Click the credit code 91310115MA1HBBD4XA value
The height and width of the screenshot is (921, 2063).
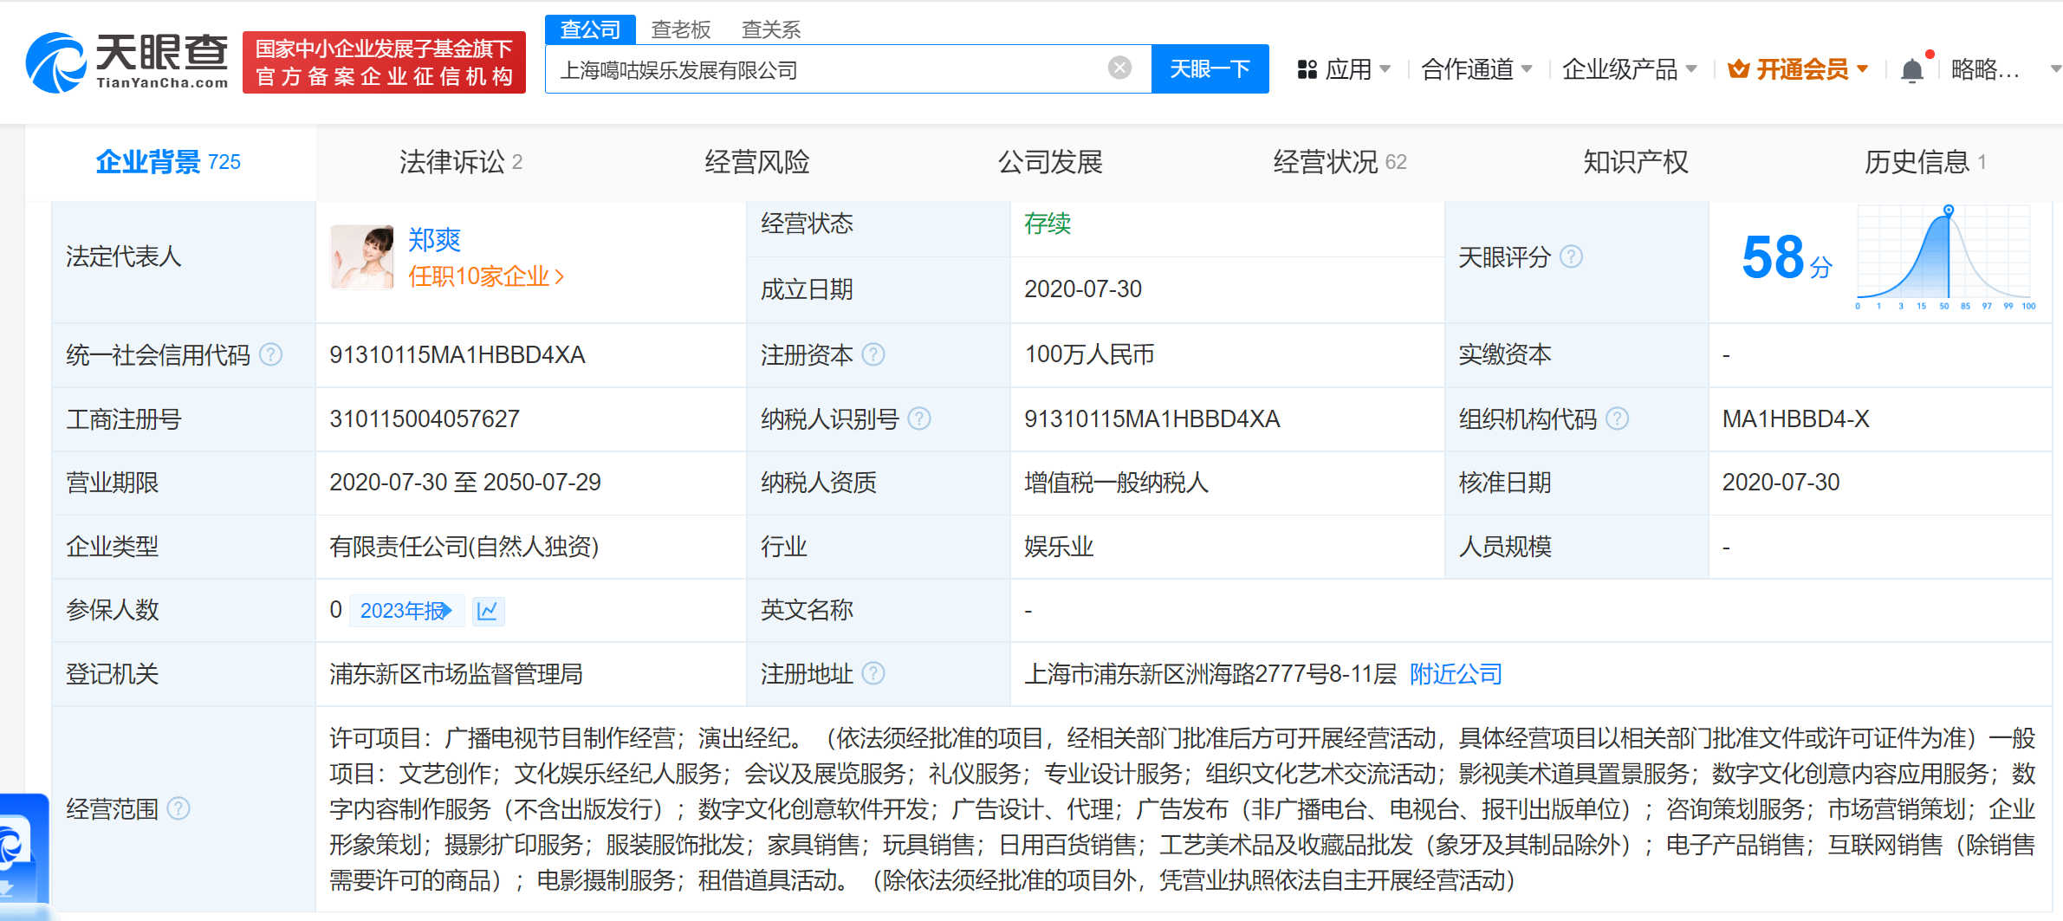click(x=457, y=354)
